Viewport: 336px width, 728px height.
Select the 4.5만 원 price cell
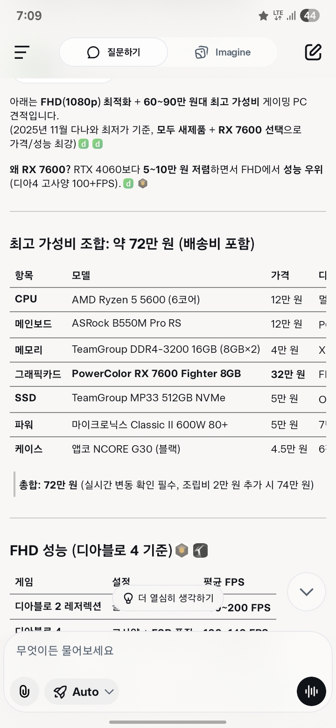point(289,449)
